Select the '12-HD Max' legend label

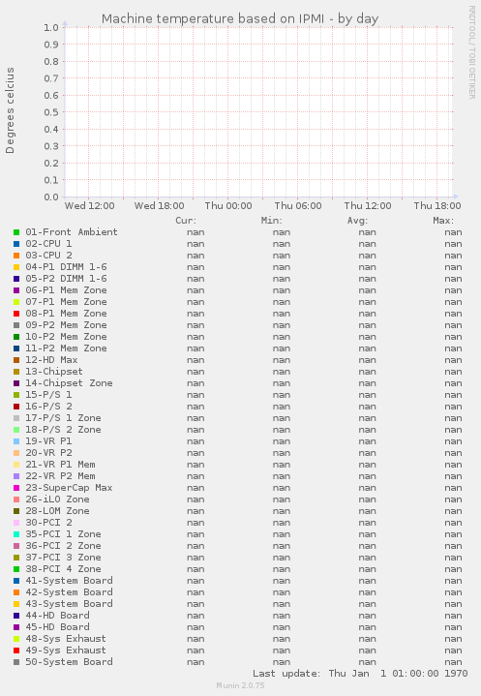tap(51, 359)
